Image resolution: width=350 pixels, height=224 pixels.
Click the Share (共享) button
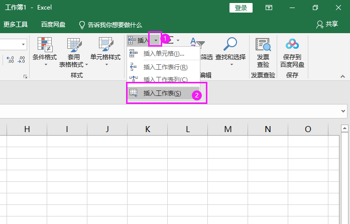tap(327, 24)
